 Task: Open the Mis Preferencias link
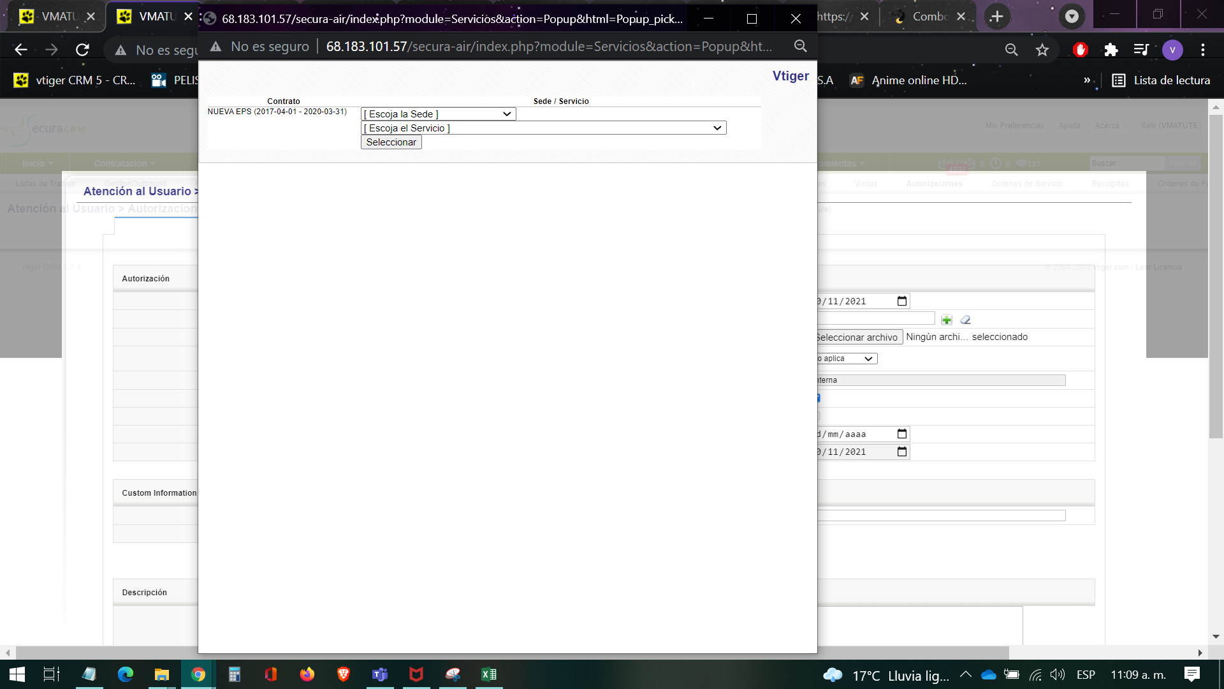click(1014, 126)
